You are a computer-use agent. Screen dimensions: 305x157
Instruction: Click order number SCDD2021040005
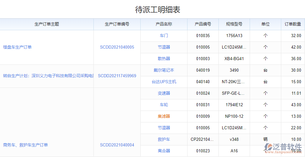pos(117,47)
